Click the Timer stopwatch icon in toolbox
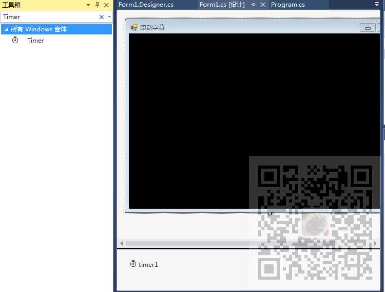The height and width of the screenshot is (292, 385). coord(15,40)
